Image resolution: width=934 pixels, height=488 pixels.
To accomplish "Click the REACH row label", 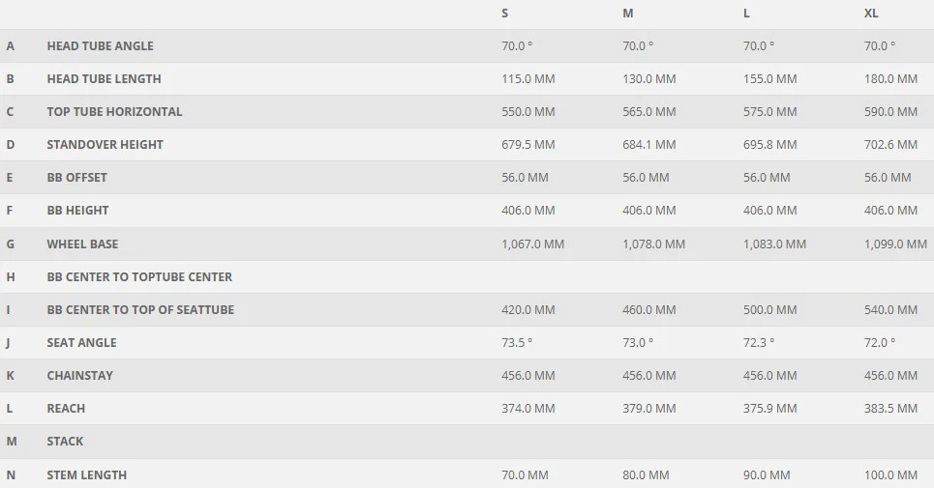I will click(x=66, y=409).
